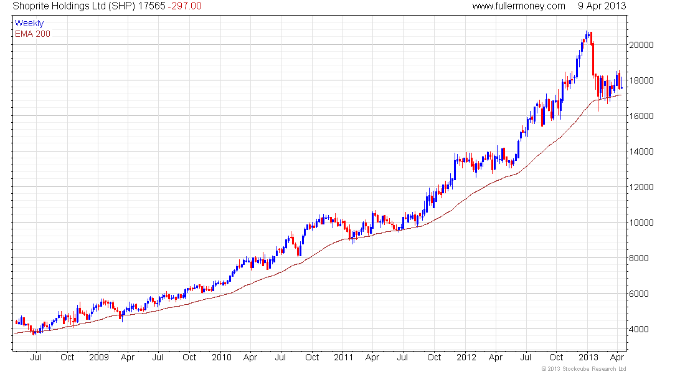
Task: Click the 2012 year label on time axis
Action: [466, 357]
